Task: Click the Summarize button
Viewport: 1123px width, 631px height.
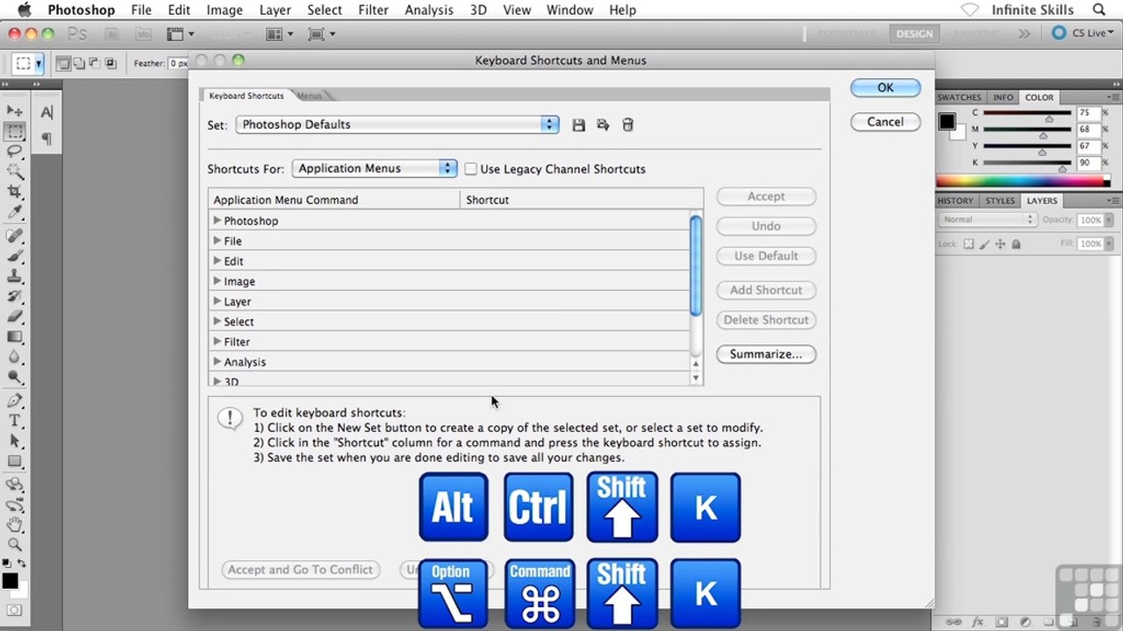Action: point(766,354)
